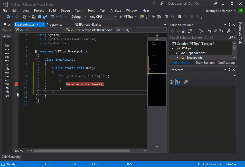Screen dimensions: 245x167
Task: Open the Diagnostic Tools side tab
Action: click(240, 33)
